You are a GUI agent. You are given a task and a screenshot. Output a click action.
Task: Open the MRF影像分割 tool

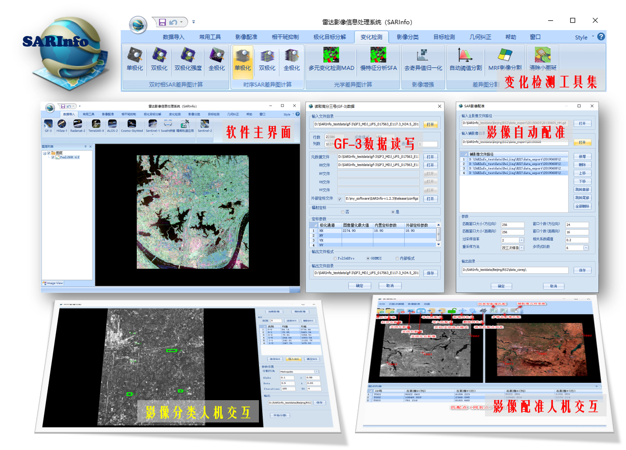[505, 60]
